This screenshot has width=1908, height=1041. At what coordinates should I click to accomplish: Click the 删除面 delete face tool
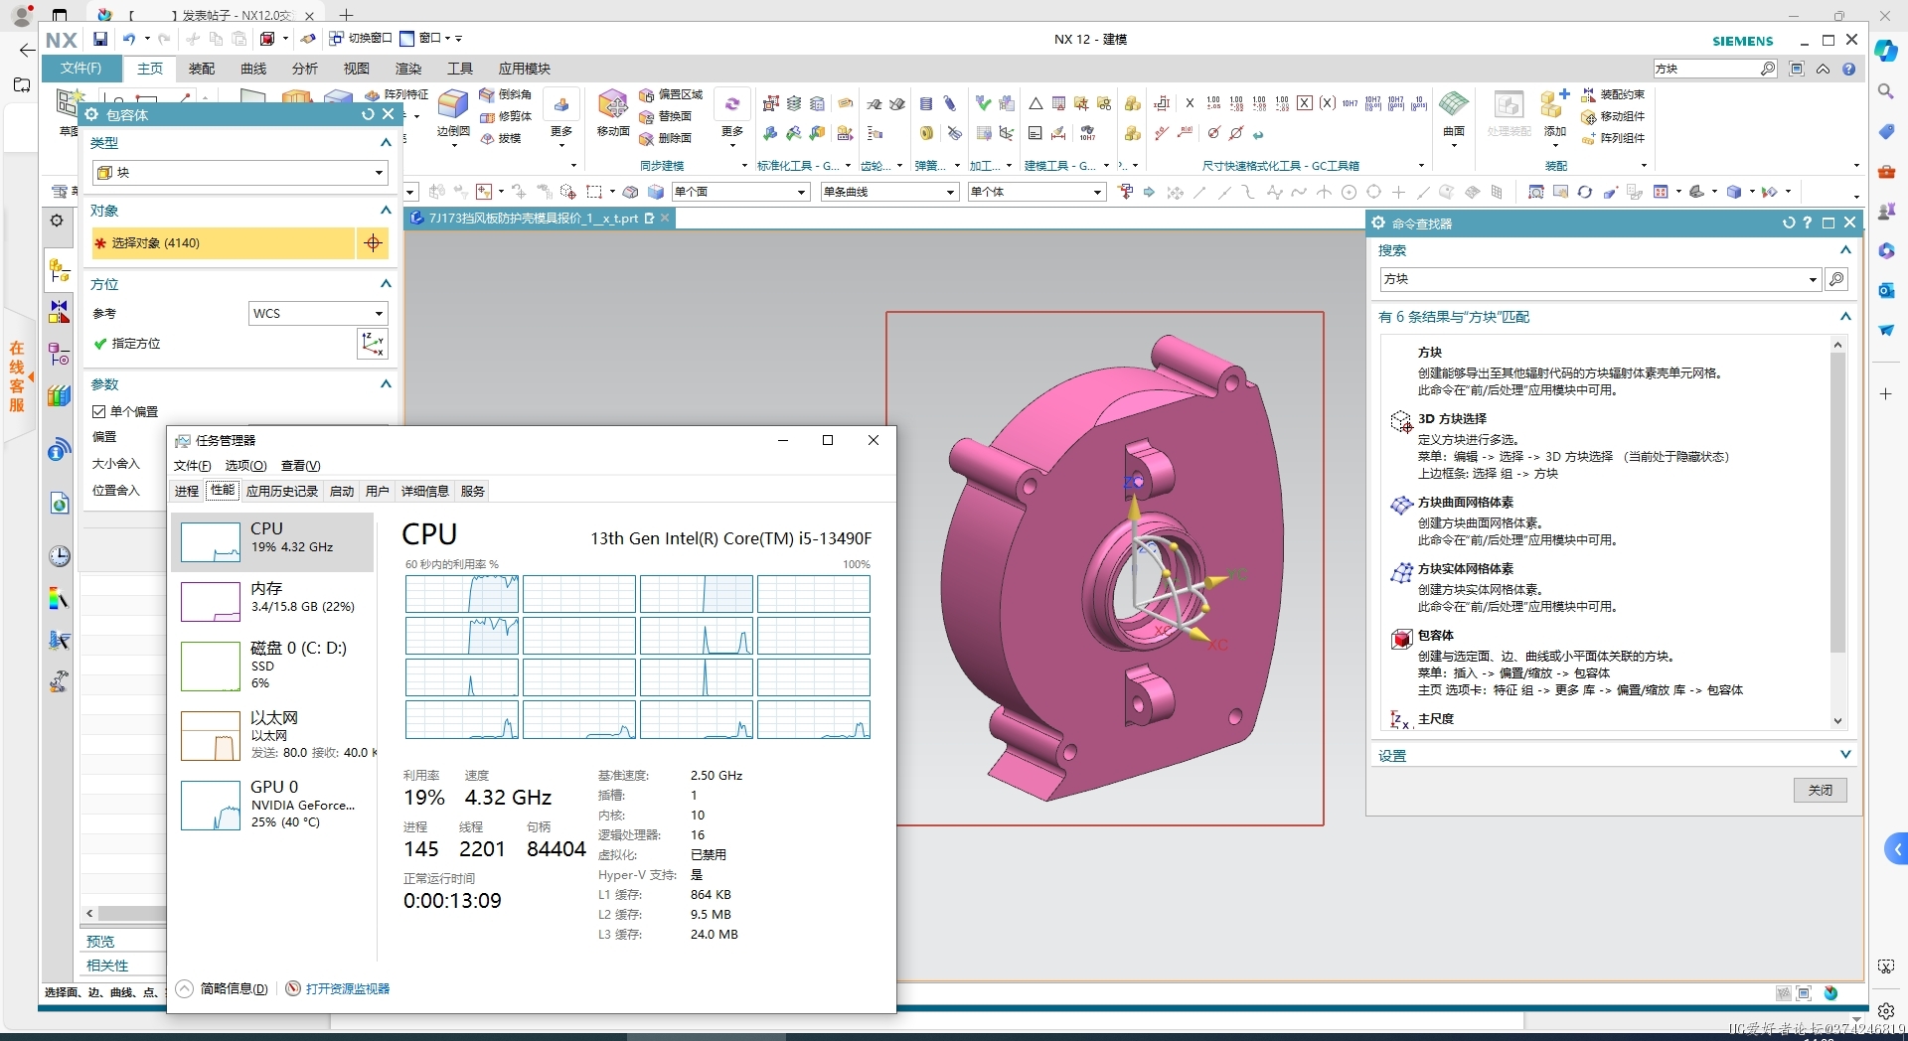click(x=665, y=138)
